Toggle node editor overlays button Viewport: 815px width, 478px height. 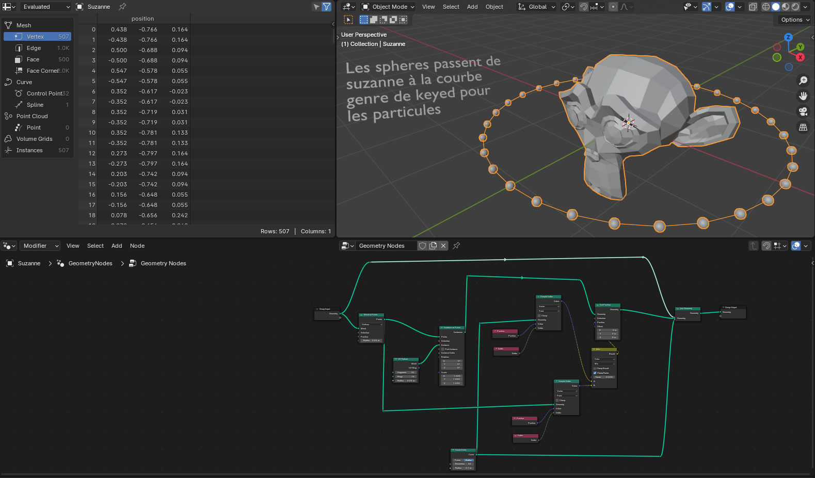[x=796, y=246]
